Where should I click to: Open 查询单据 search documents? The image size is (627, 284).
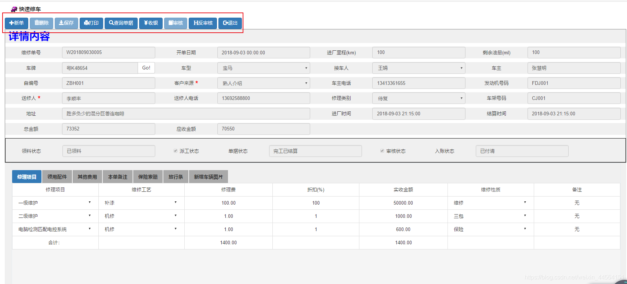point(121,23)
